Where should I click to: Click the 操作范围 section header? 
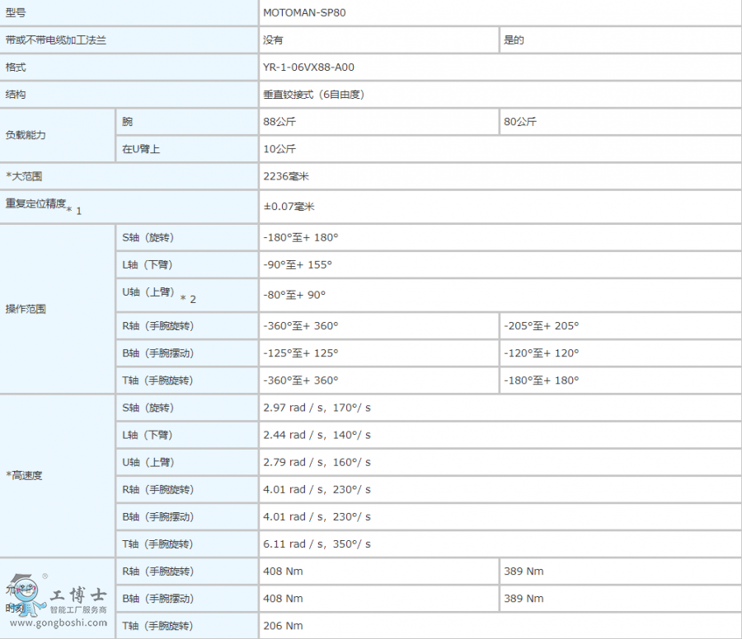click(x=26, y=309)
